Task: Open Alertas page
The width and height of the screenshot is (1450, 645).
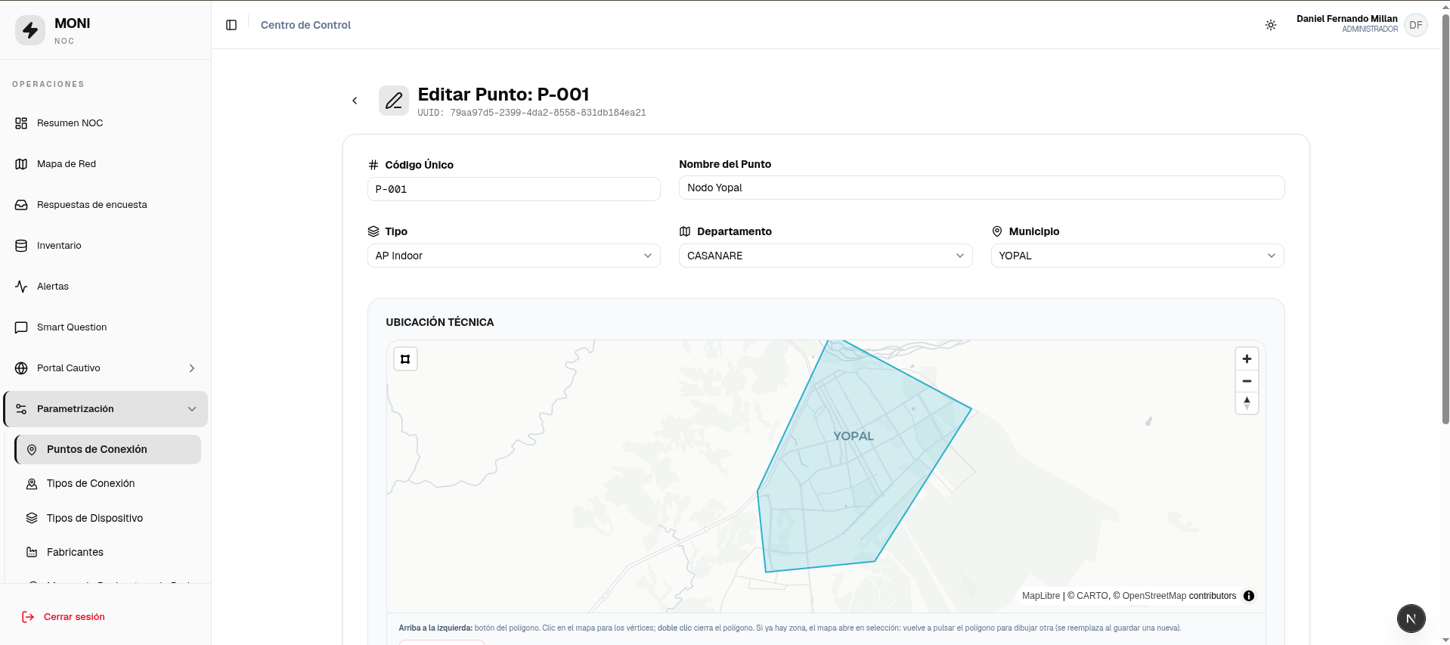Action: (x=105, y=287)
